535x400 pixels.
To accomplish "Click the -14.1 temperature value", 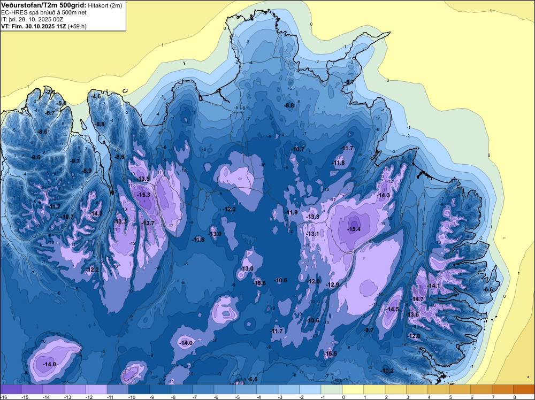I will point(434,286).
